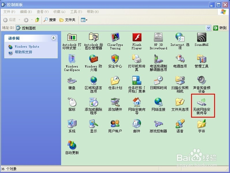
Task: Toggle the 文件夹 pane button
Action: 67,20
